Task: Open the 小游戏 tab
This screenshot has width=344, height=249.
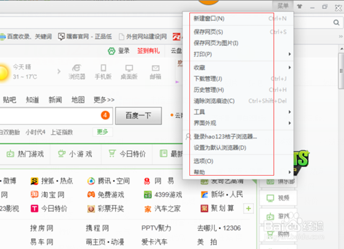Action: [x=75, y=154]
